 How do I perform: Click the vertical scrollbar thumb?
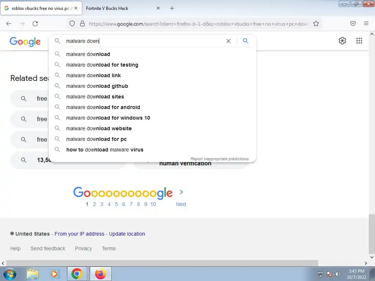[x=372, y=234]
